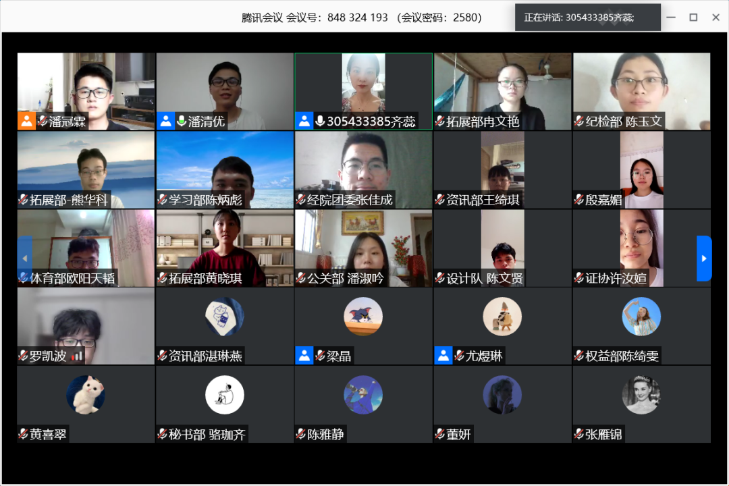Screen dimensions: 729x486
Task: Click the meeting title showing 会议号 848 324 193
Action: tap(362, 18)
